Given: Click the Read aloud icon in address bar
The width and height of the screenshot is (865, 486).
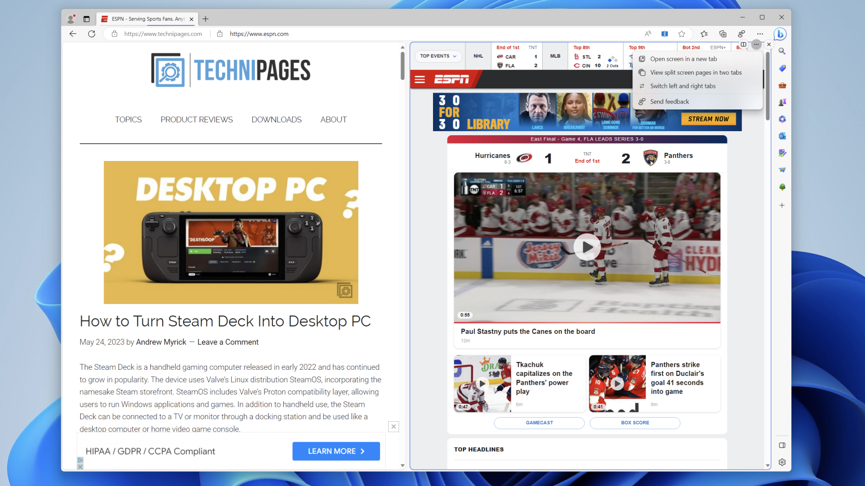Looking at the screenshot, I should point(648,34).
